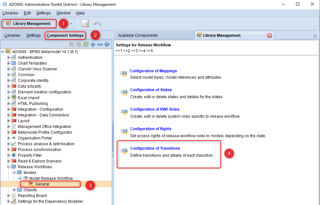Screen dimensions: 320x205
Task: Click the green refresh icon in tree toolbar
Action: point(86,44)
